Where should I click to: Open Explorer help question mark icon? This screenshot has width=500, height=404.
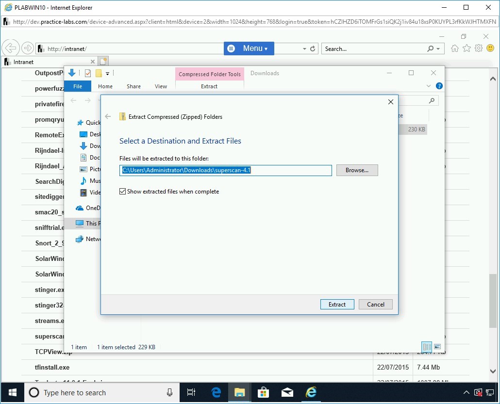pos(439,86)
